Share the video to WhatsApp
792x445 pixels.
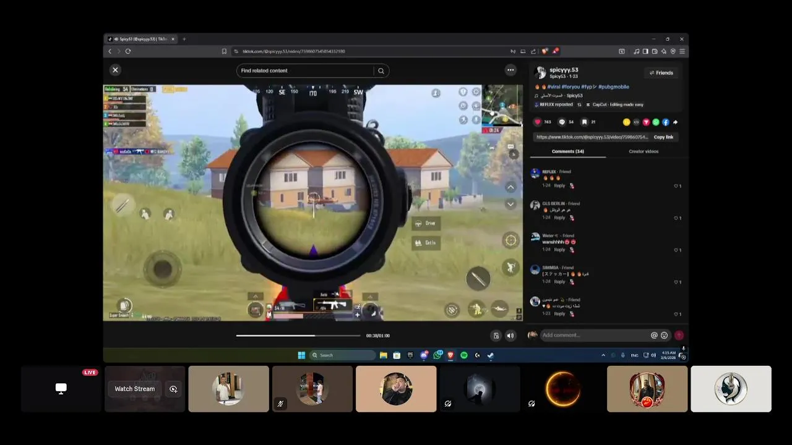click(x=656, y=122)
